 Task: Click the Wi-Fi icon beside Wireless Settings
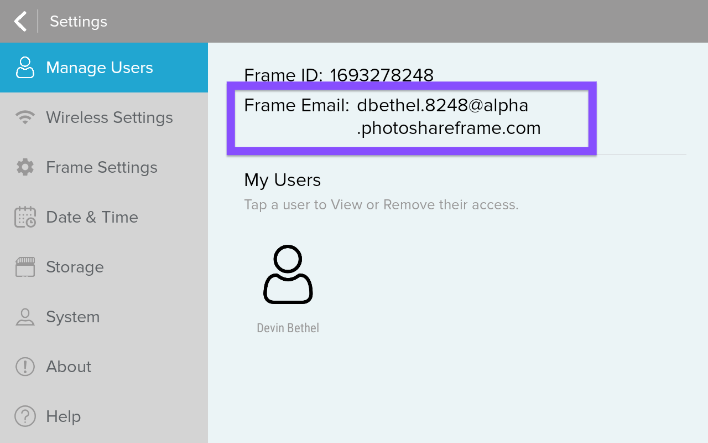coord(25,117)
